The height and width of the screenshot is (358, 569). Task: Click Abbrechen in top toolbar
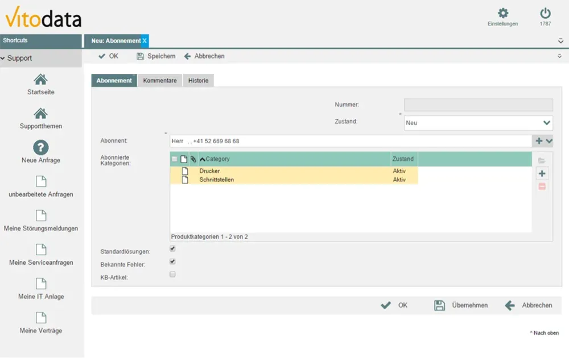click(x=204, y=56)
